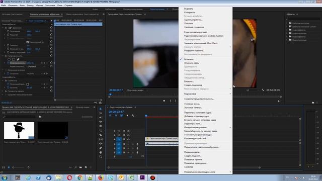Toggle the A1 track target button
The width and height of the screenshot is (322, 181).
click(119, 144)
